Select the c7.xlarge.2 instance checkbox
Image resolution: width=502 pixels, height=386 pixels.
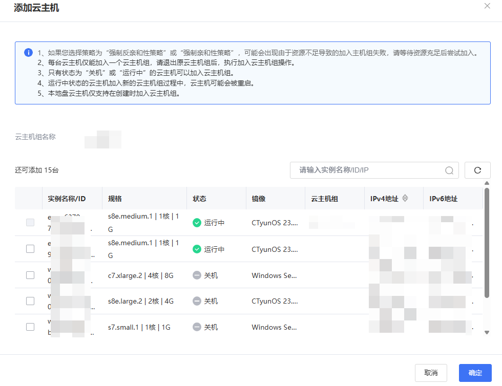click(x=30, y=275)
